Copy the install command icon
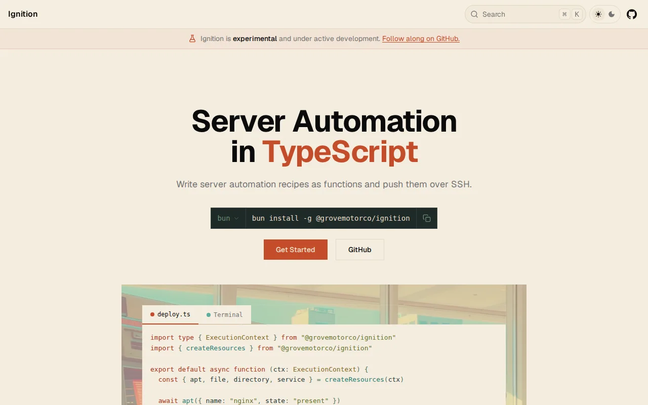The width and height of the screenshot is (648, 405). click(x=427, y=218)
